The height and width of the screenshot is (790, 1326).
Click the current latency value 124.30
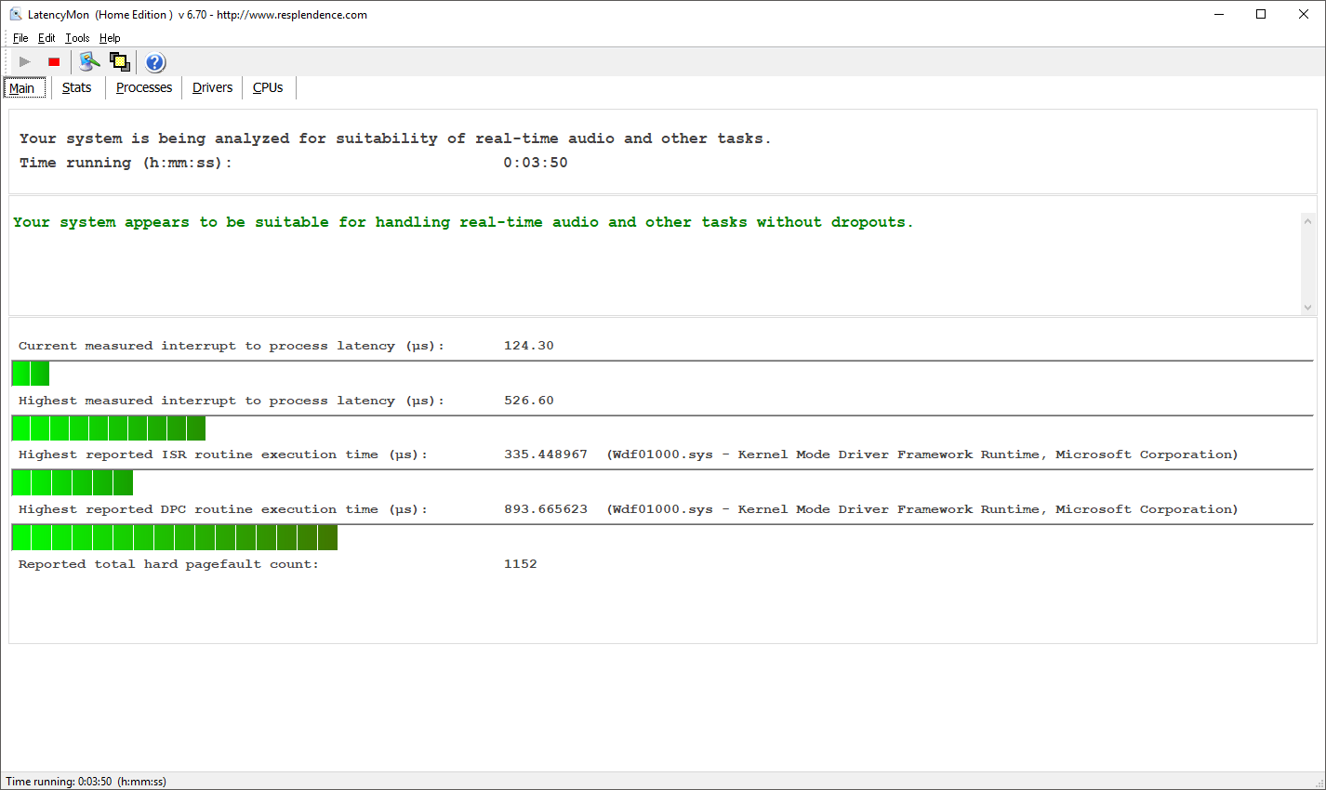(x=529, y=346)
